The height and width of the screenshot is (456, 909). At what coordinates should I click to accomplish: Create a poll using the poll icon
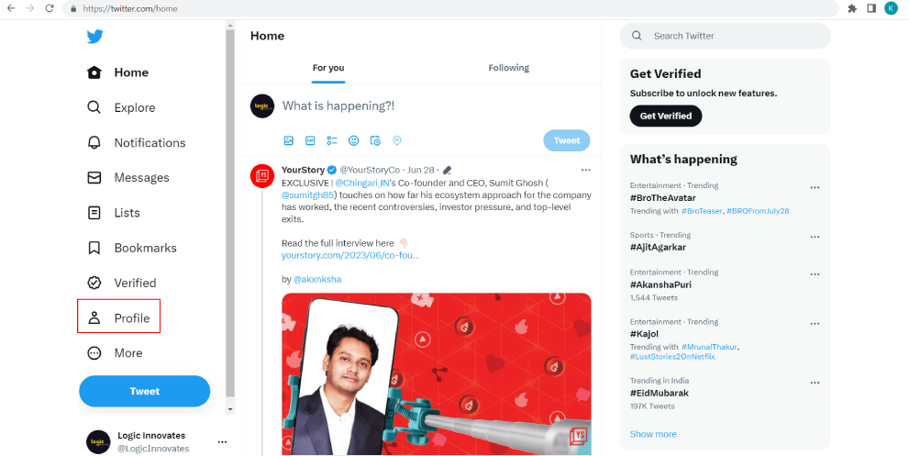click(332, 140)
